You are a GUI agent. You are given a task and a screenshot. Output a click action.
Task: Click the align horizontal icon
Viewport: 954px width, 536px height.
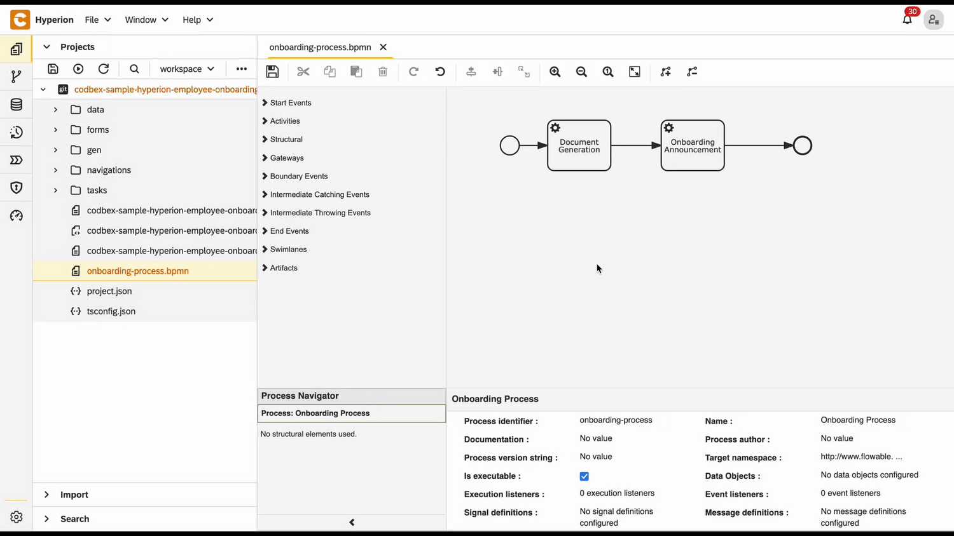pyautogui.click(x=497, y=72)
